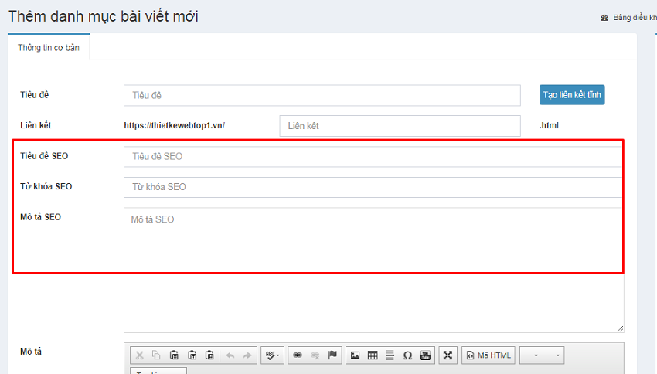The image size is (657, 374).
Task: Open the spell check dropdown
Action: coord(272,355)
